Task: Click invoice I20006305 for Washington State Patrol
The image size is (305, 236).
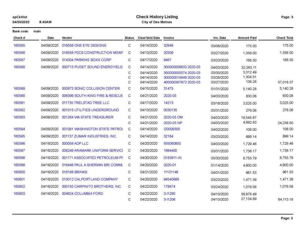Action: click(x=172, y=129)
